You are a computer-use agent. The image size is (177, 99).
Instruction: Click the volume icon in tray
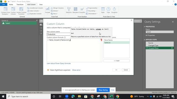tap(160, 97)
